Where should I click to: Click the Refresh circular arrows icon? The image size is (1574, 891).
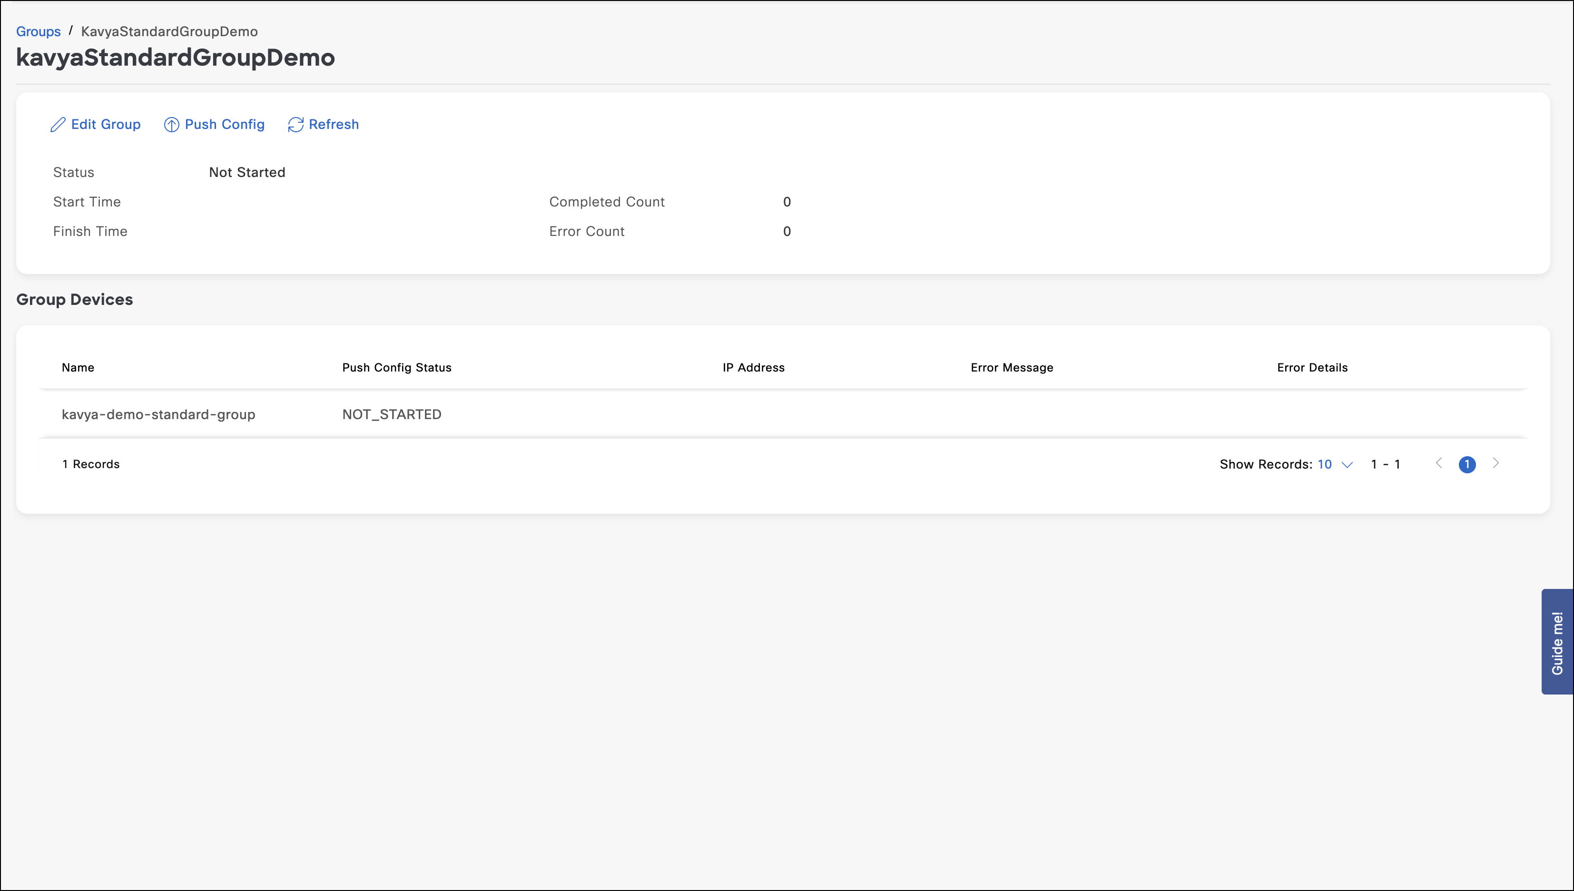pyautogui.click(x=295, y=125)
